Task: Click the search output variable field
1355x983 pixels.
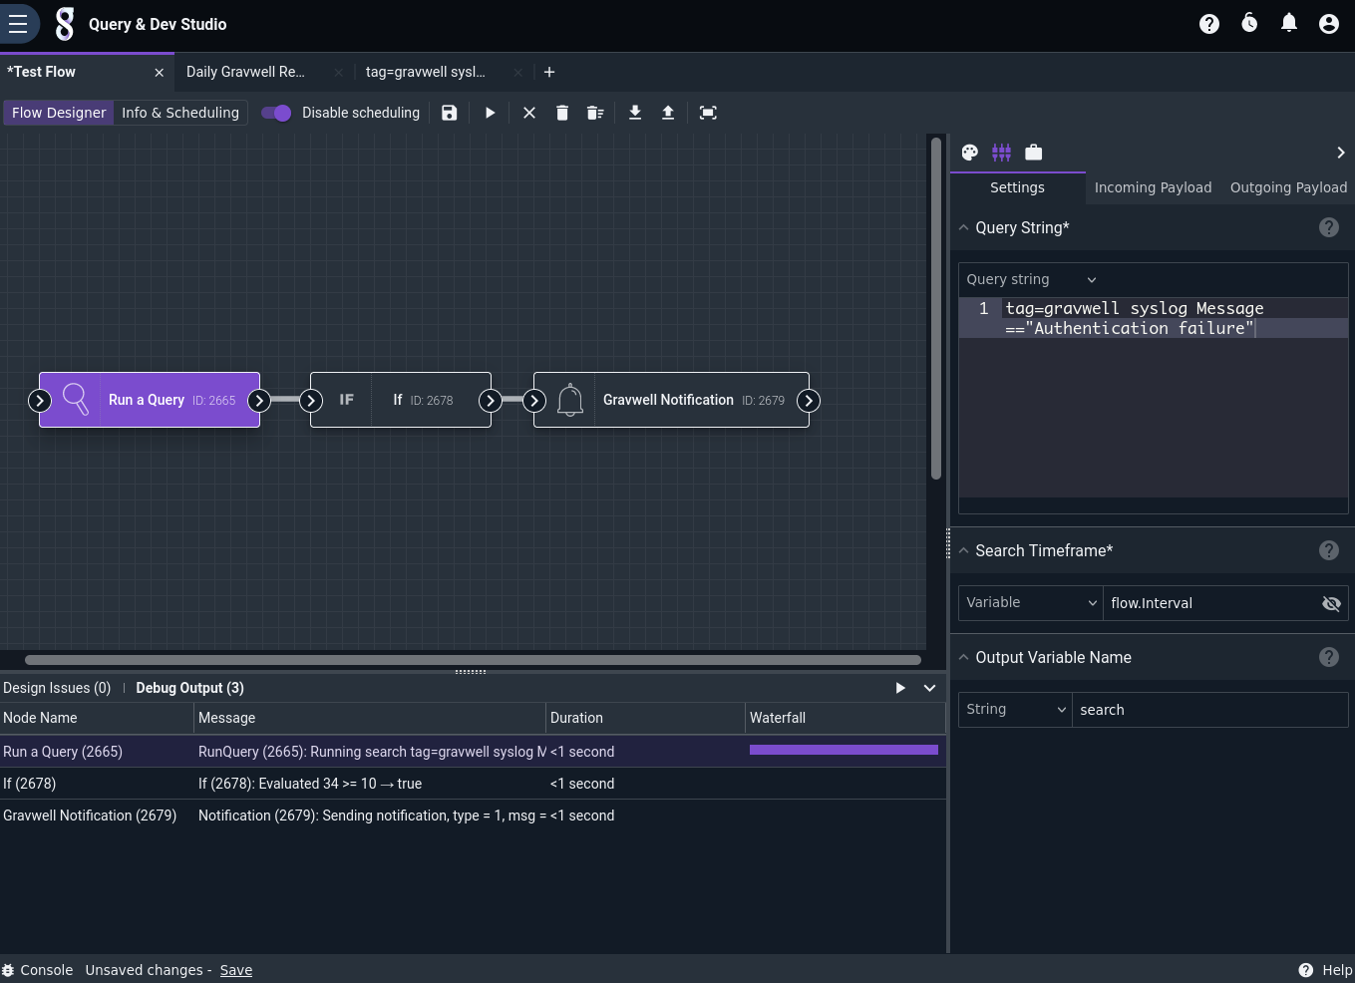Action: coord(1209,710)
